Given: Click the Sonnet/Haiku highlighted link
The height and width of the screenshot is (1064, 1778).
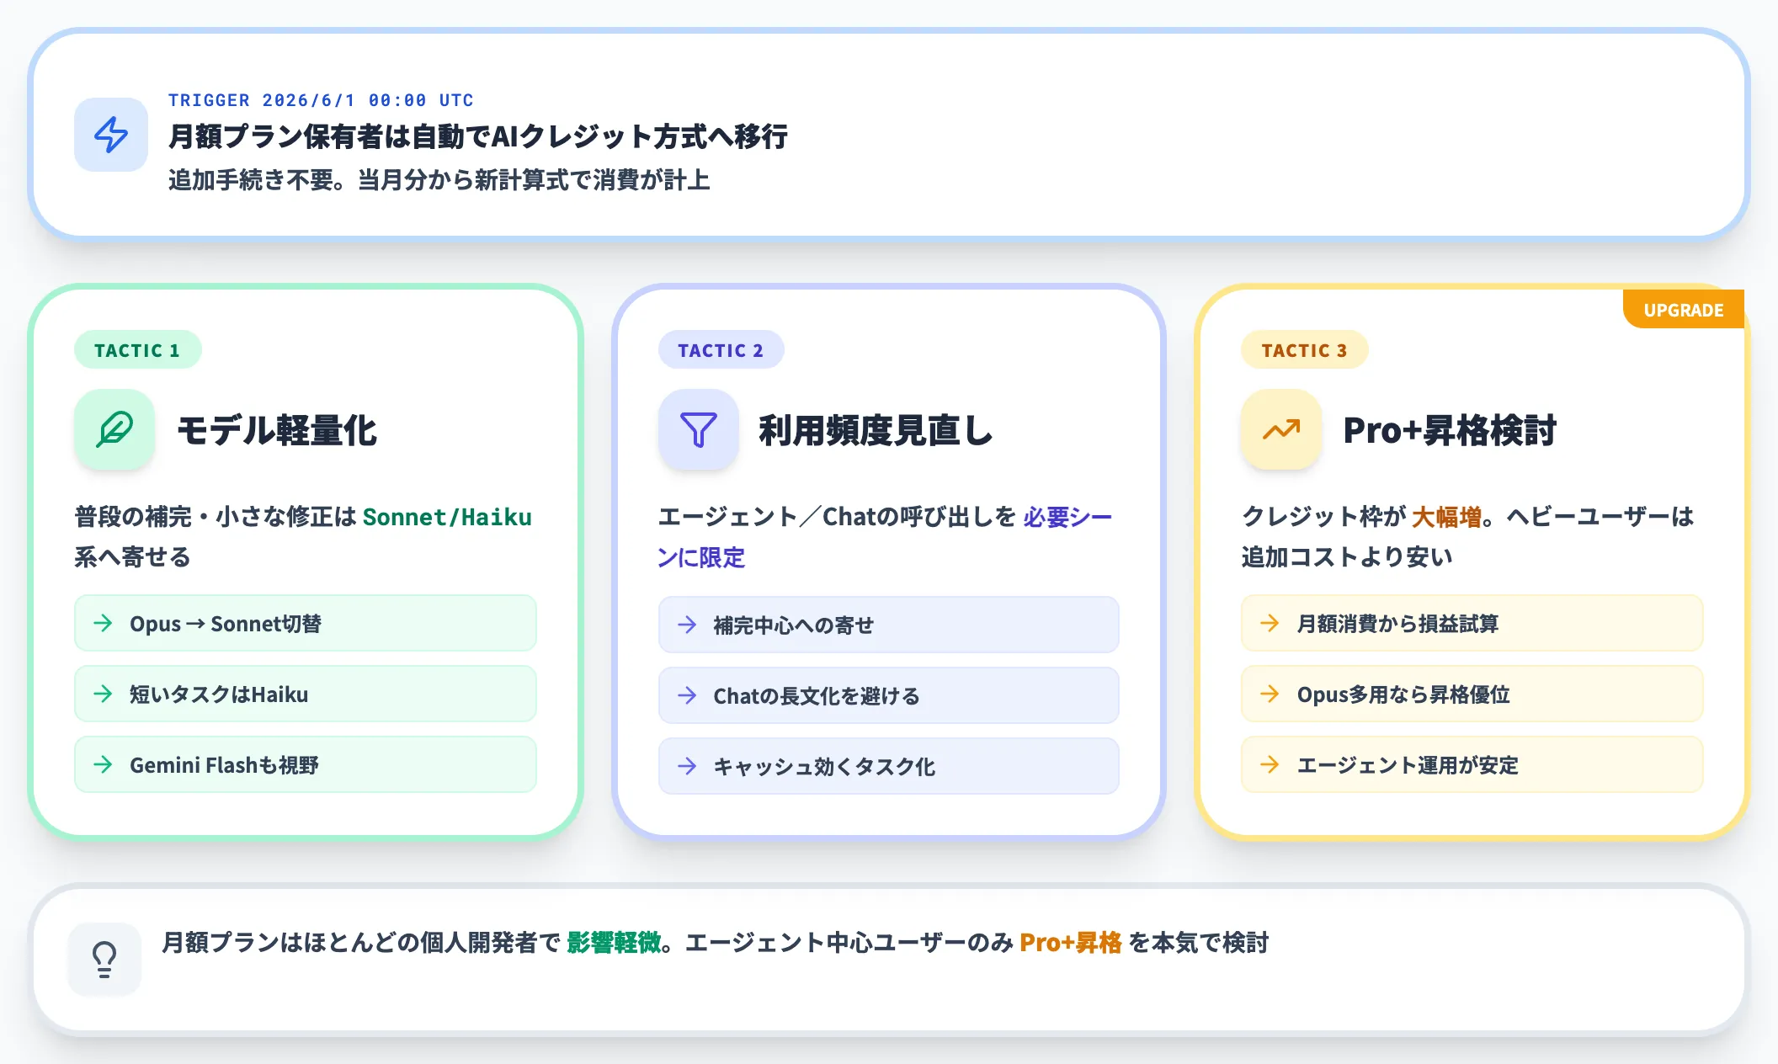Looking at the screenshot, I should (445, 517).
